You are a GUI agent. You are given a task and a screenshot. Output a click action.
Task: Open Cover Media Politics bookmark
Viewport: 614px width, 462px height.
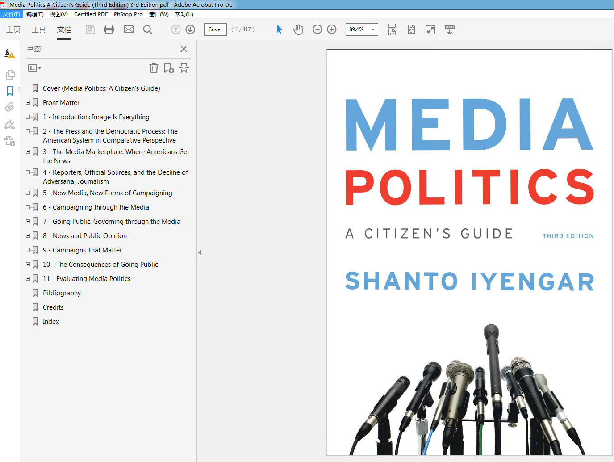pos(101,88)
